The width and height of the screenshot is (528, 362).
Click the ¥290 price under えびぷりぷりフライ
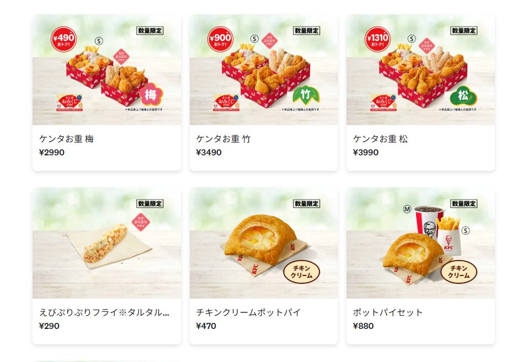pyautogui.click(x=49, y=326)
